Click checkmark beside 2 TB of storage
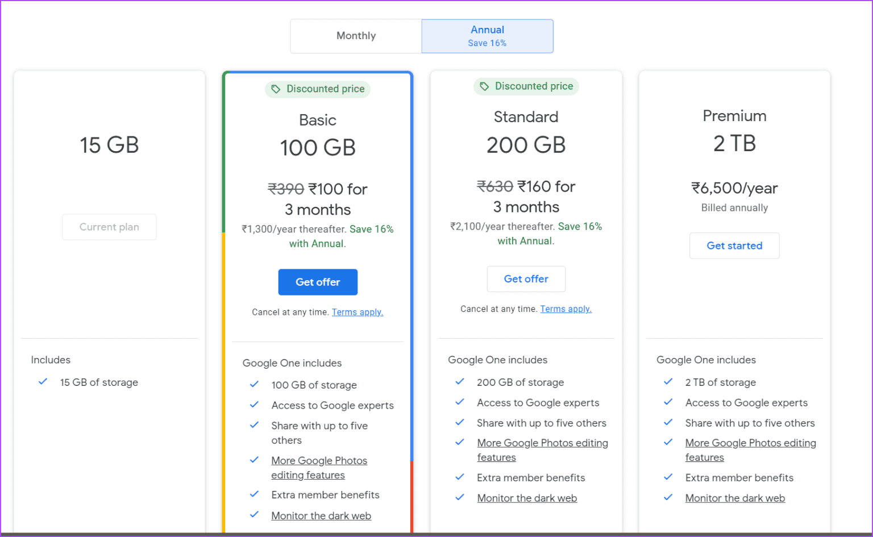 click(x=668, y=382)
